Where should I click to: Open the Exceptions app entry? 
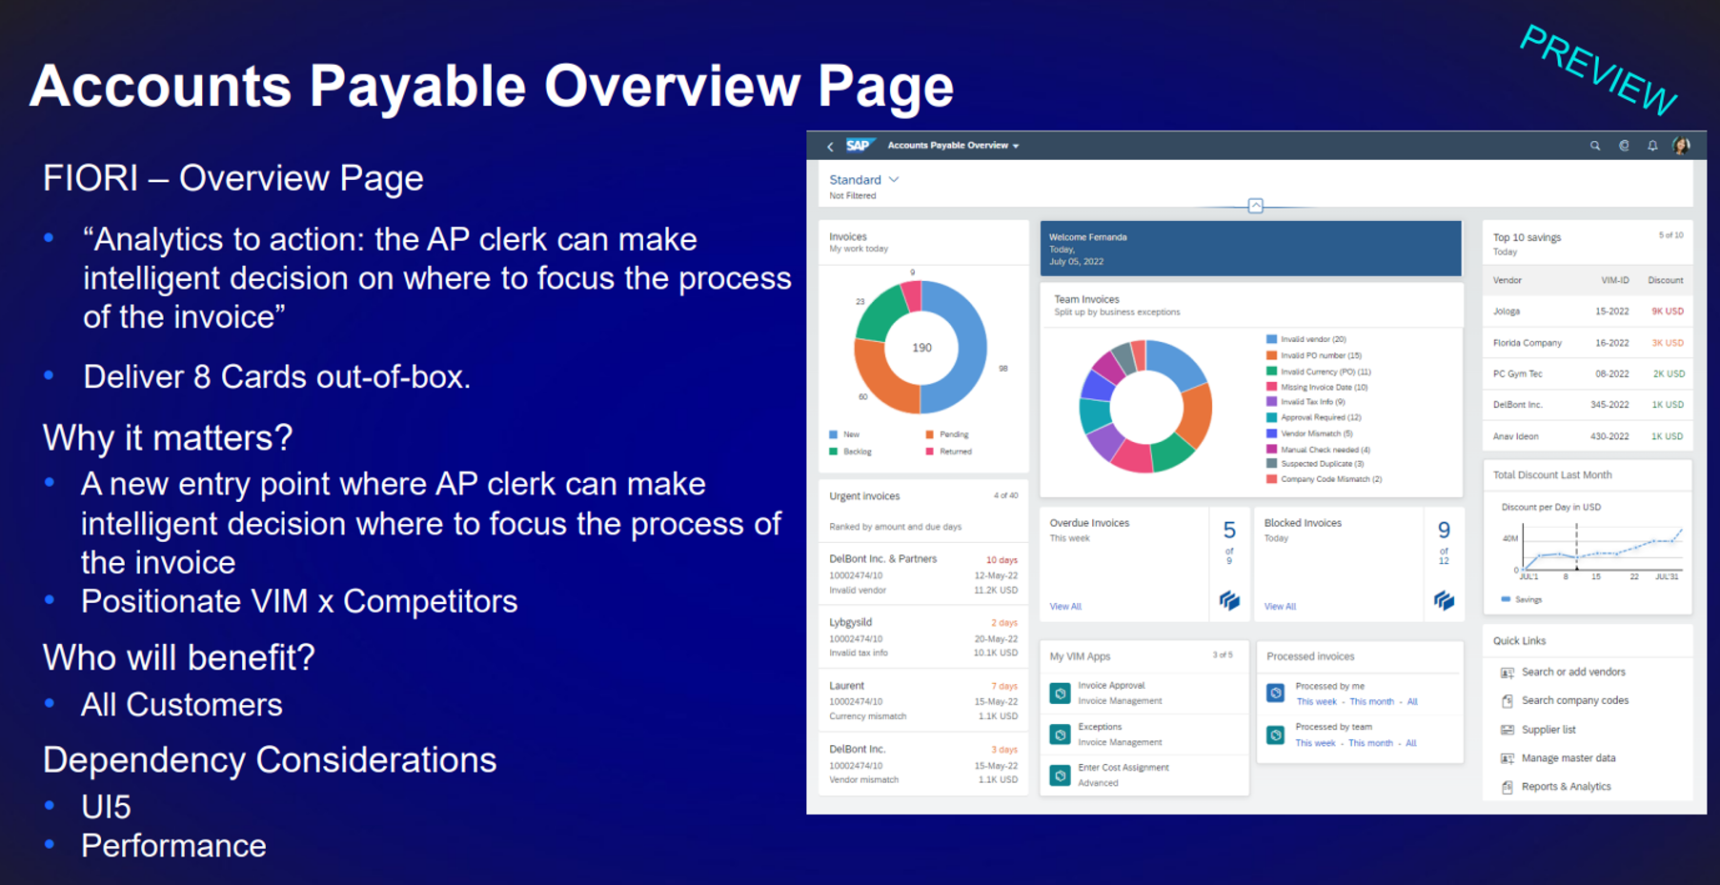click(x=1143, y=734)
